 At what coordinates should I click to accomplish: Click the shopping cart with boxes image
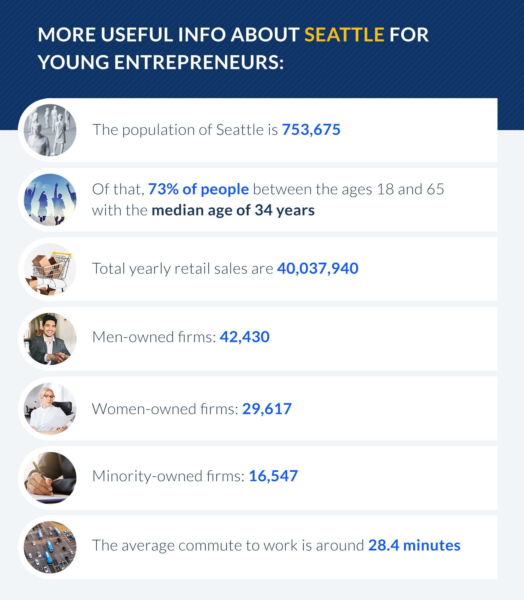click(50, 269)
